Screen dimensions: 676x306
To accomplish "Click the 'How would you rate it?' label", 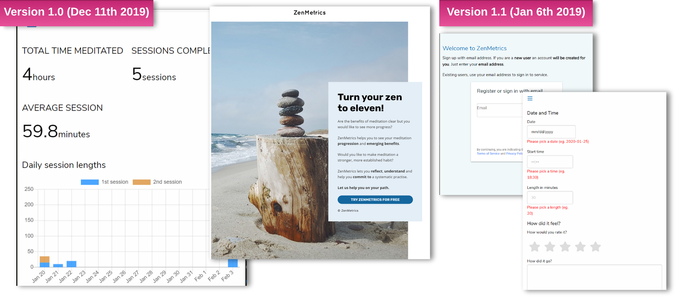I will click(547, 232).
